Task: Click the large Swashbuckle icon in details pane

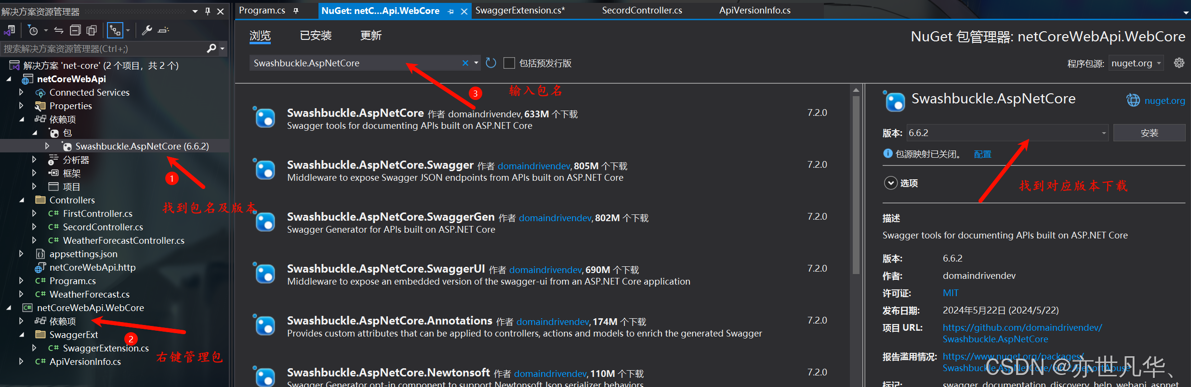Action: pyautogui.click(x=894, y=101)
